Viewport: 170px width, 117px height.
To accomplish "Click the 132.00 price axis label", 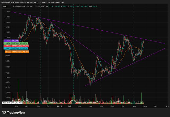I will tap(7, 27).
